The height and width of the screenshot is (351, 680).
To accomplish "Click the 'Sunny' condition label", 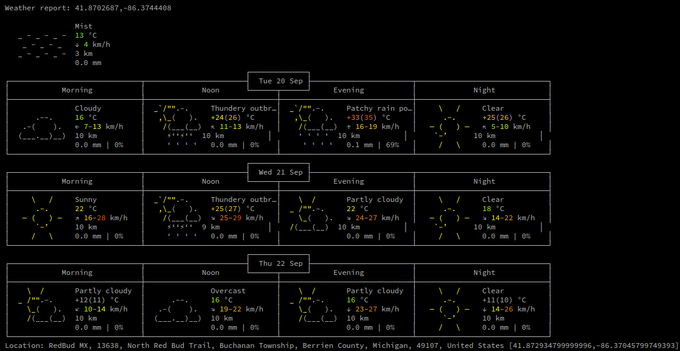I will (86, 200).
